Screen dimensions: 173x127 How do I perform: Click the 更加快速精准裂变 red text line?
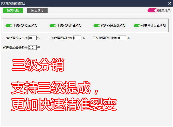coord(64,104)
